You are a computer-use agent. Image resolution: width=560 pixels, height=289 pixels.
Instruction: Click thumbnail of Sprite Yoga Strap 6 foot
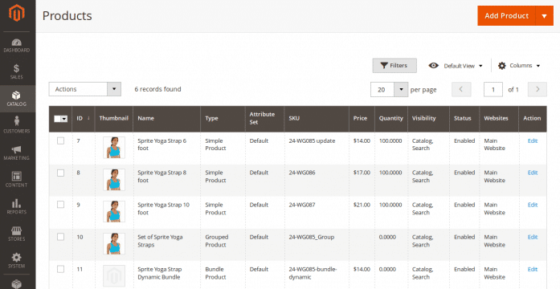(x=114, y=148)
